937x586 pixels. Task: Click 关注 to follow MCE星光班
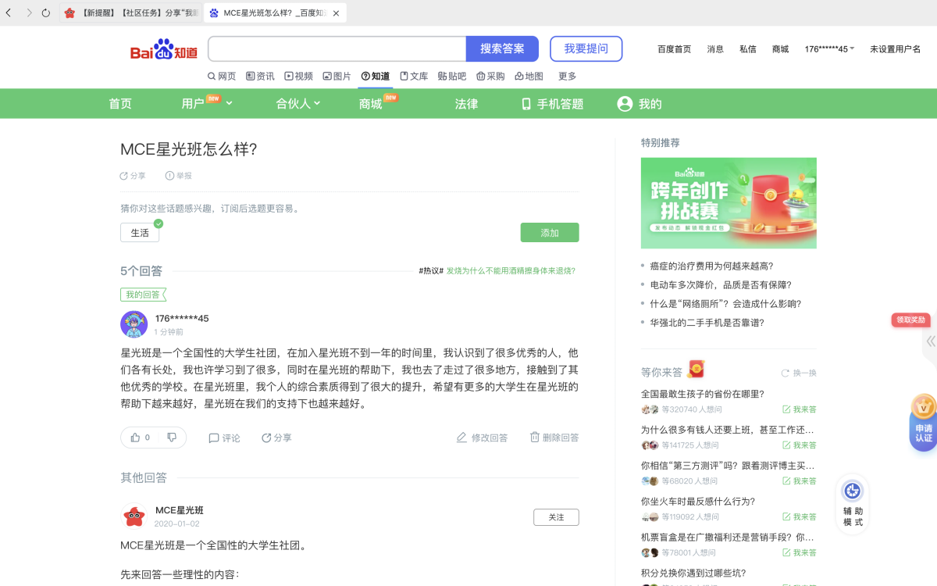556,517
